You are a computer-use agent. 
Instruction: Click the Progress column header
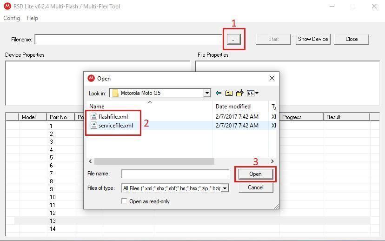(x=301, y=117)
